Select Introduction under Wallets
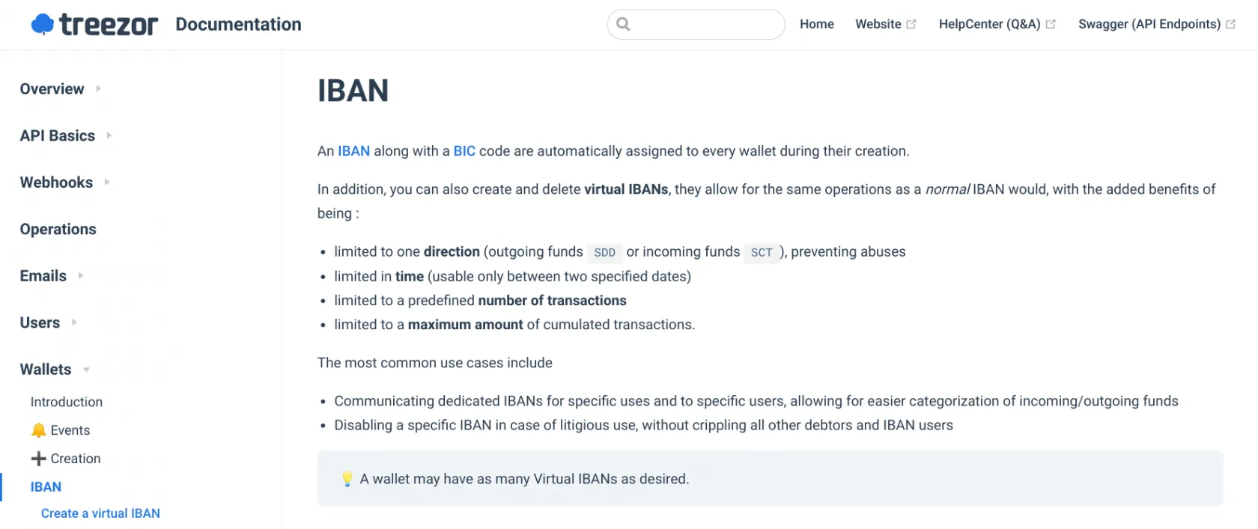This screenshot has width=1258, height=529. point(67,402)
